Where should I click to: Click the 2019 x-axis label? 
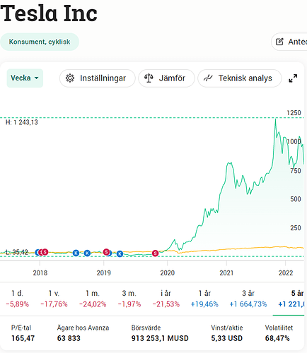pos(104,273)
